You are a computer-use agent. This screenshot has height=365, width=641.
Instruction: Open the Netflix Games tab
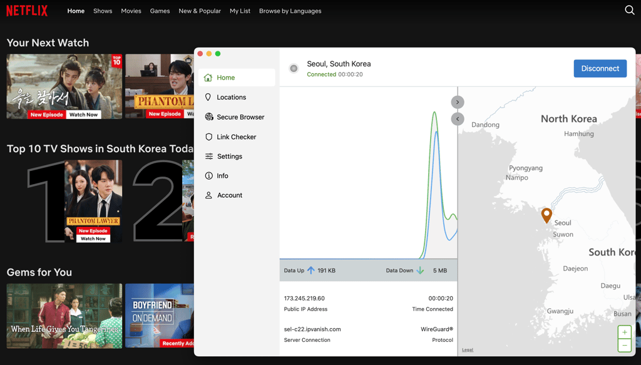point(160,11)
